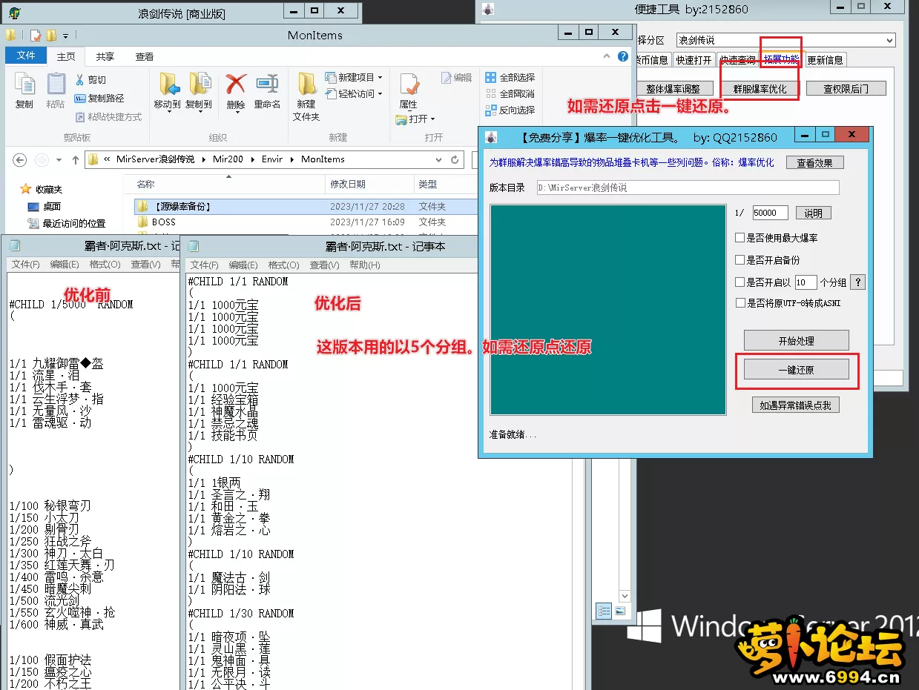This screenshot has width=919, height=690.
Task: Click the Properties checkmark icon
Action: coord(409,84)
